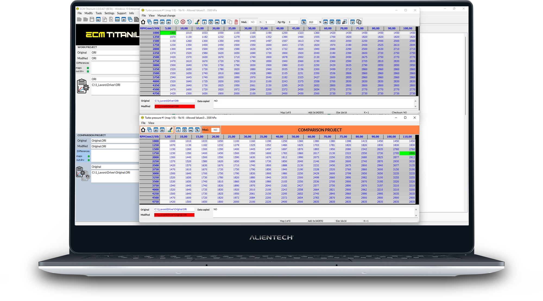
Task: Click the red trash delete icon
Action: [236, 22]
